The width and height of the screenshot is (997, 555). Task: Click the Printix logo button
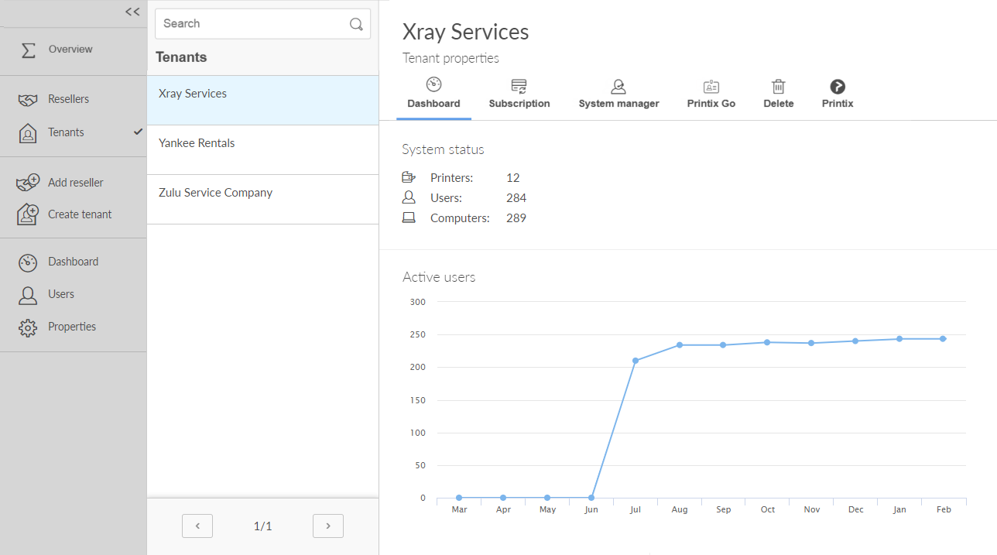(837, 87)
